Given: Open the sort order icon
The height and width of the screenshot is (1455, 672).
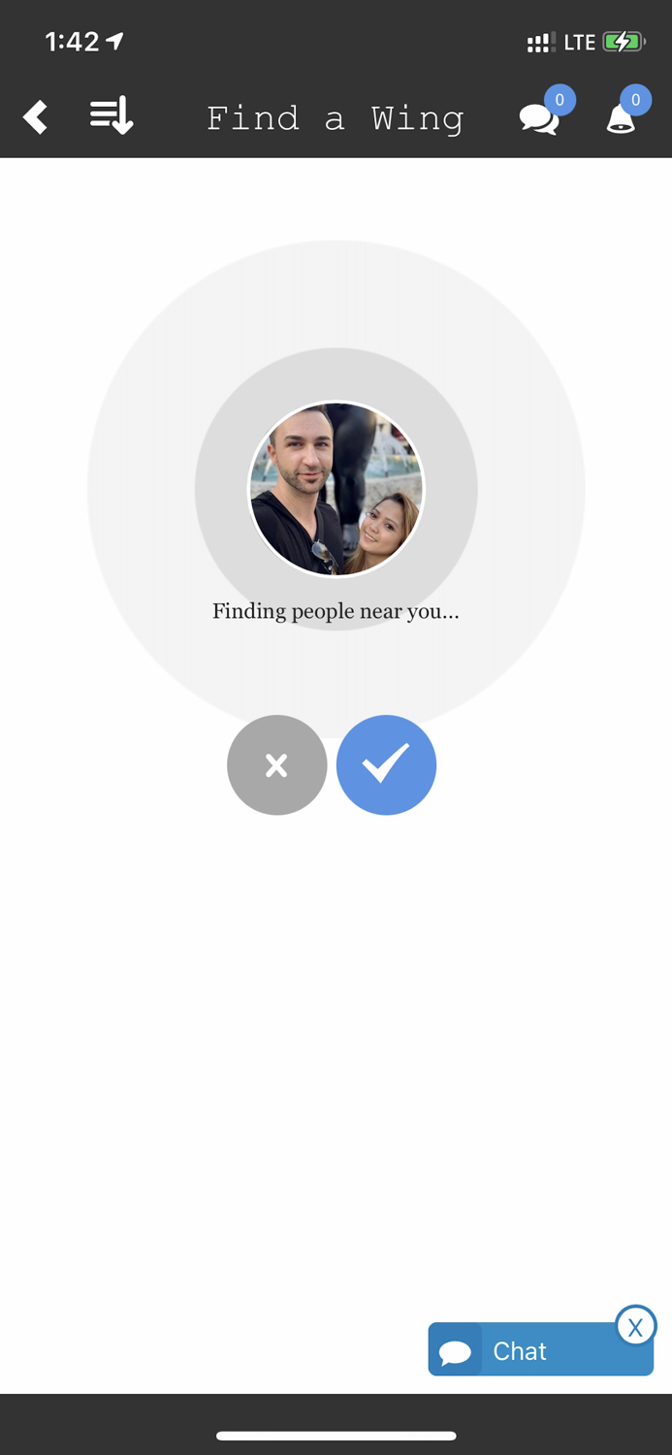Looking at the screenshot, I should (112, 117).
